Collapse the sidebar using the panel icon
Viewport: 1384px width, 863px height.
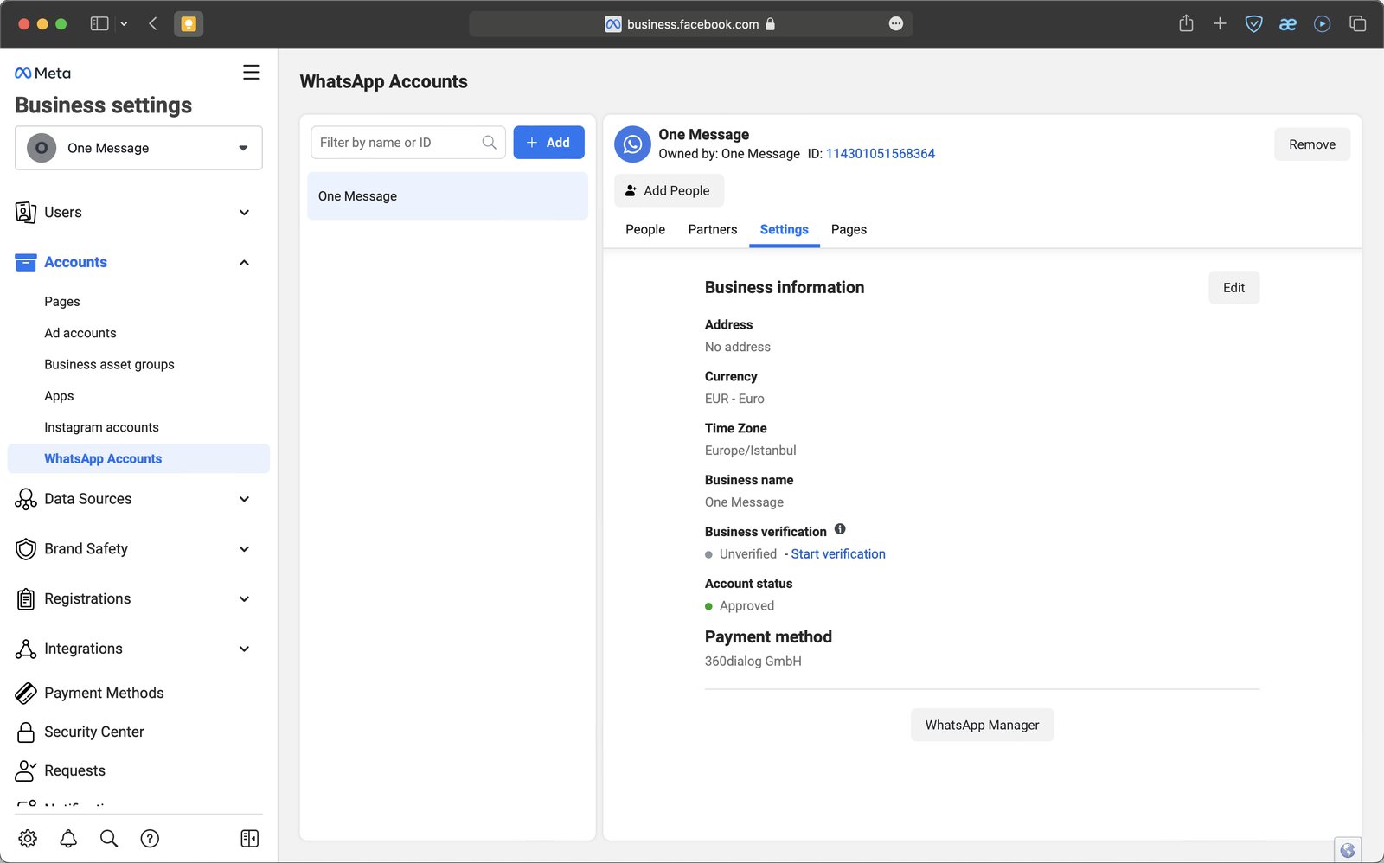(x=250, y=838)
